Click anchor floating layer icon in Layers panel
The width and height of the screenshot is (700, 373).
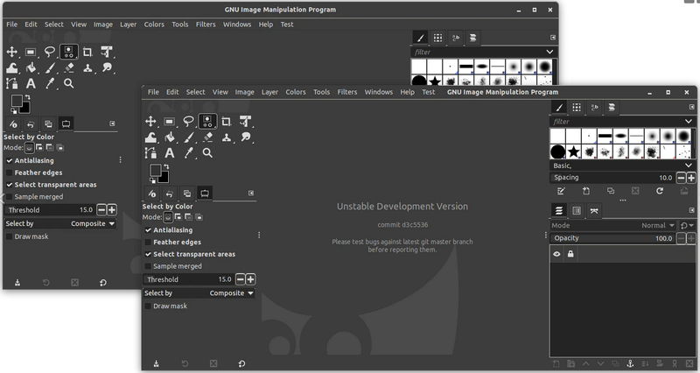(630, 363)
